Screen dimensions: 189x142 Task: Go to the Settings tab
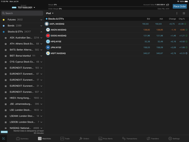(x=174, y=139)
